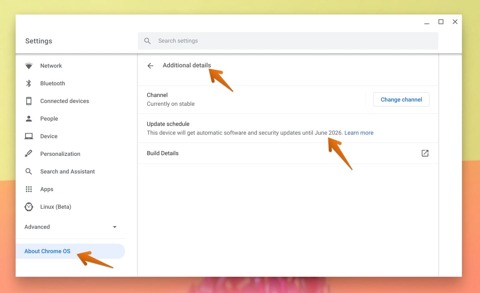Click the Apps grid icon
Screen dimensions: 480x293
coord(29,189)
